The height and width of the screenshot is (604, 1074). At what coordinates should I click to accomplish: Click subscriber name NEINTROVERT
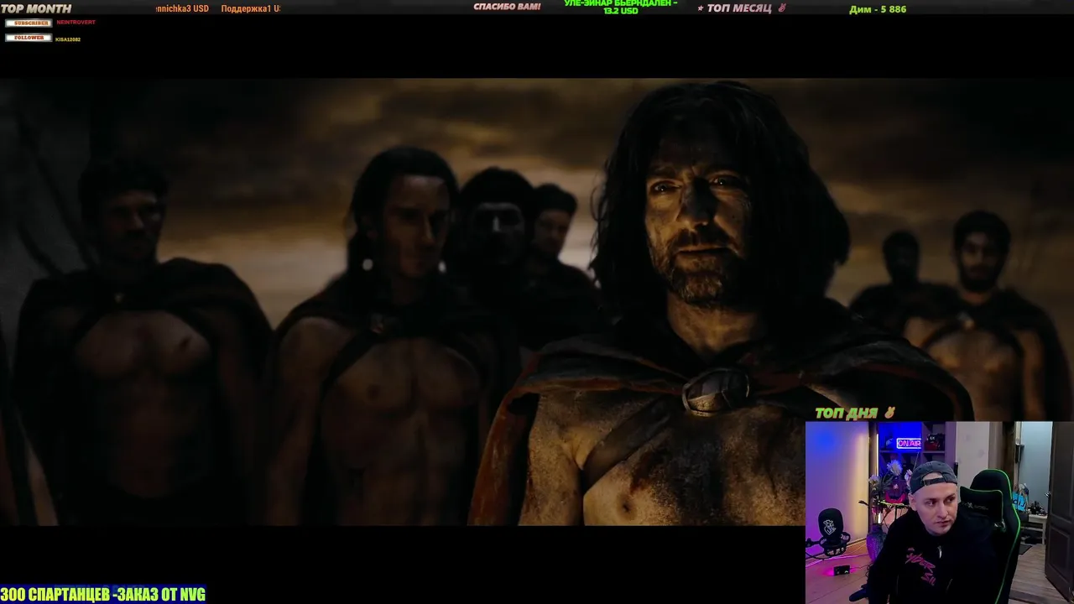coord(76,23)
